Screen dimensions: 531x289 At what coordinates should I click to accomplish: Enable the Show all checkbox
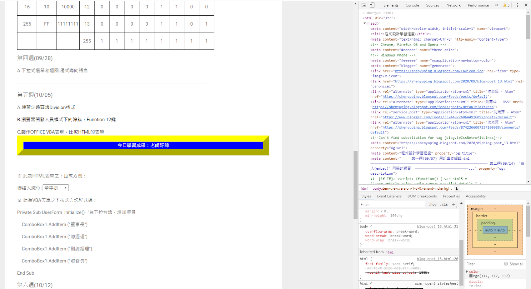(x=506, y=264)
